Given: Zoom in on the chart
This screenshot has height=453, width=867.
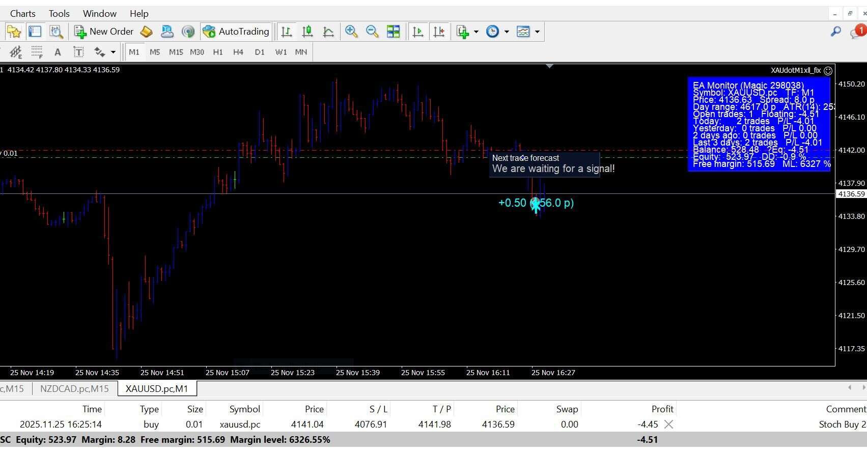Looking at the screenshot, I should pyautogui.click(x=351, y=32).
